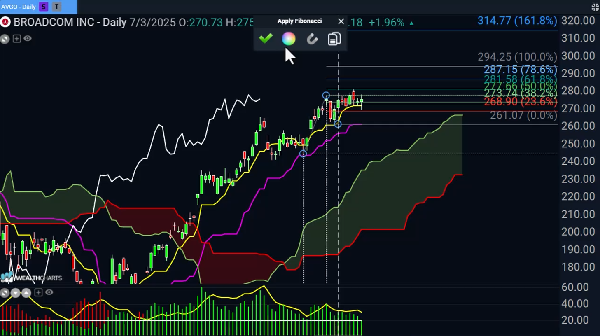600x336 pixels.
Task: Select the 287.15 (78.6%) Fibonacci label
Action: coord(521,70)
